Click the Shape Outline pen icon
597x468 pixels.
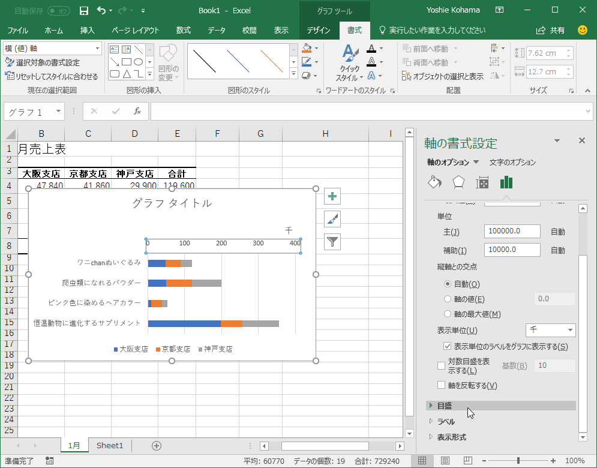(x=307, y=62)
